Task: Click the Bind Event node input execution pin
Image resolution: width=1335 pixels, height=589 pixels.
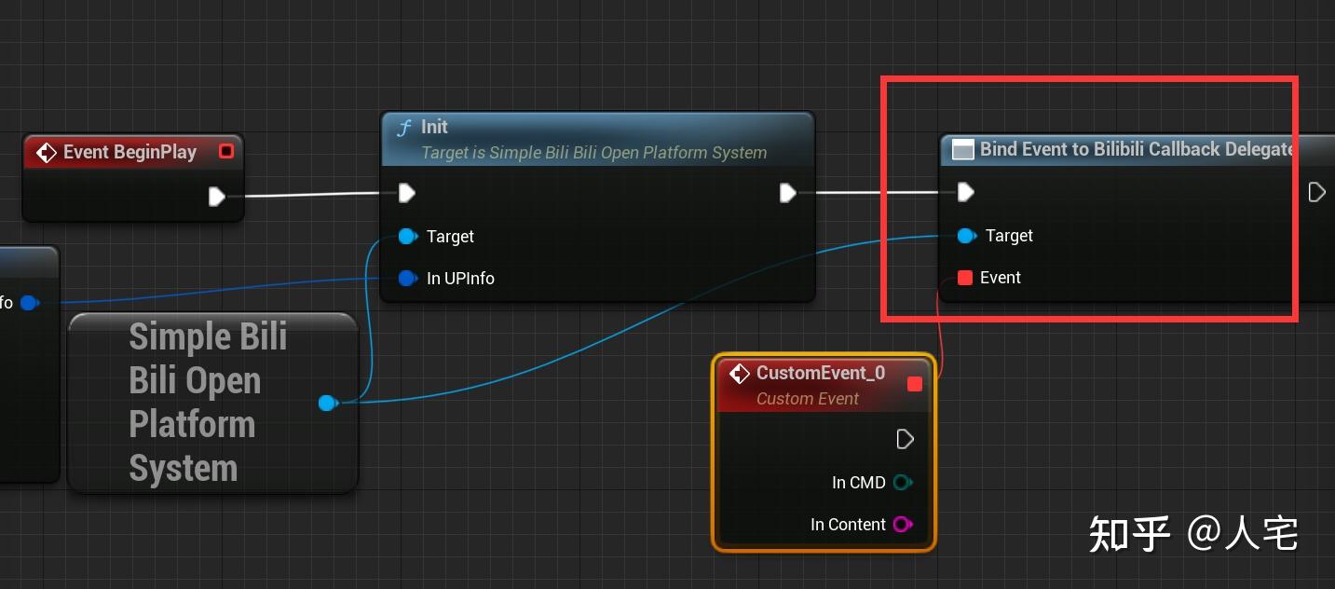Action: click(x=965, y=192)
